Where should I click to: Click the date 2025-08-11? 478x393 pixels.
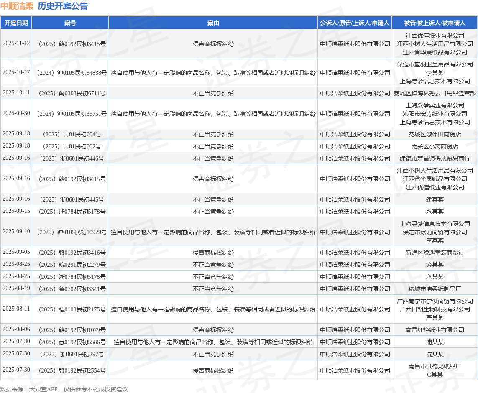point(16,309)
